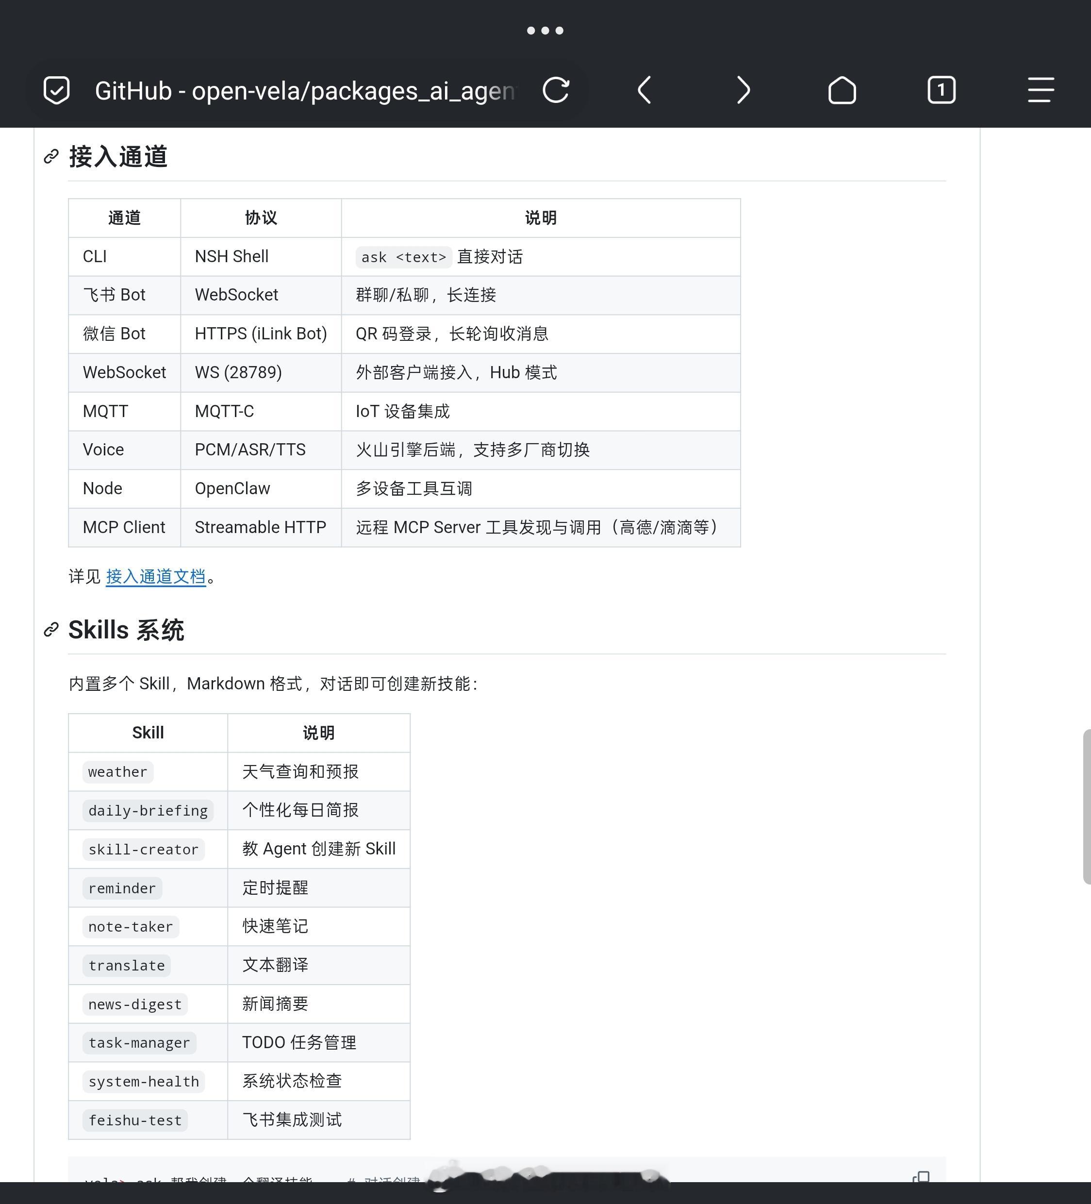The height and width of the screenshot is (1204, 1091).
Task: Select the 接入通道 heading text
Action: [x=118, y=156]
